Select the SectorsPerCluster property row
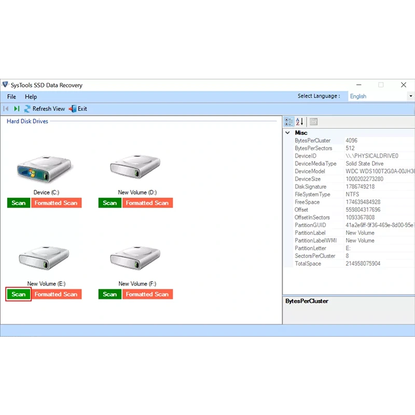Viewport: 415px width, 415px height. pos(354,256)
